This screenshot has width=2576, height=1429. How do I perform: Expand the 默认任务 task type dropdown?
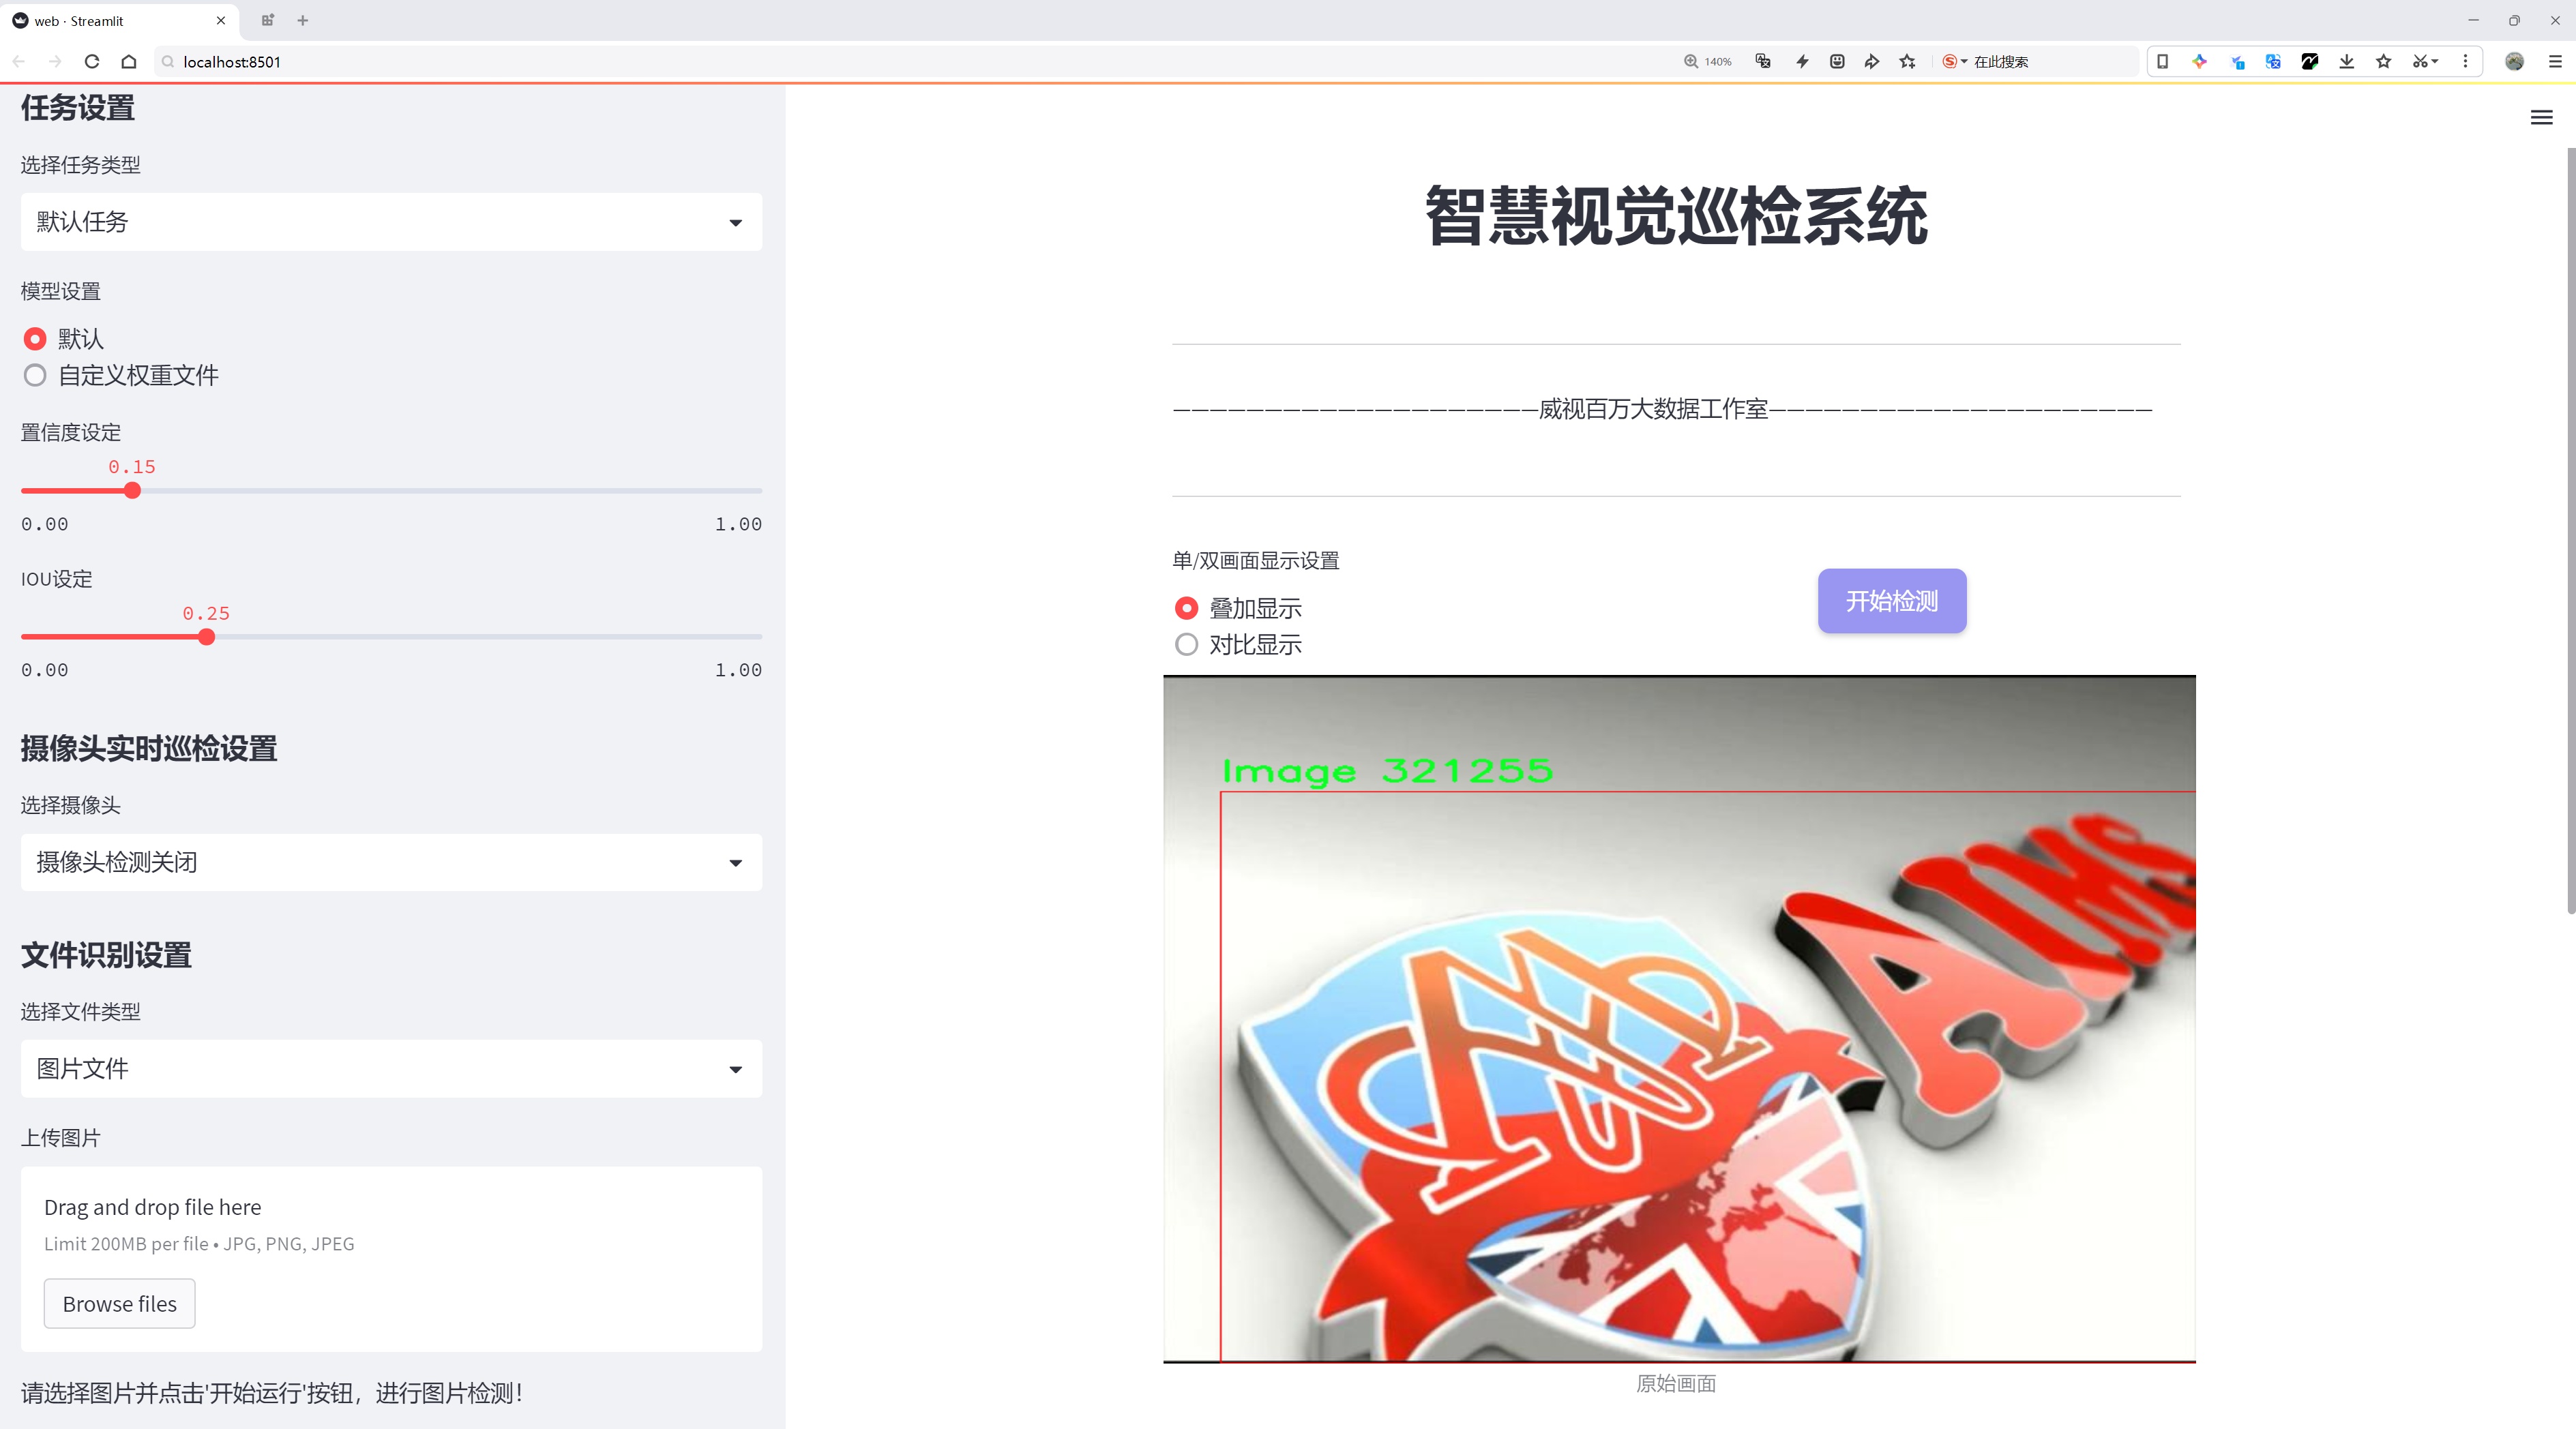[x=391, y=222]
